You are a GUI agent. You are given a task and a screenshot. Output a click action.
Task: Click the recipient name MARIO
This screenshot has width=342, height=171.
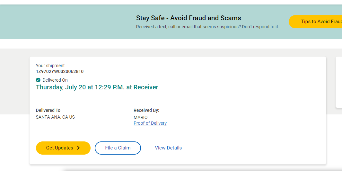140,118
